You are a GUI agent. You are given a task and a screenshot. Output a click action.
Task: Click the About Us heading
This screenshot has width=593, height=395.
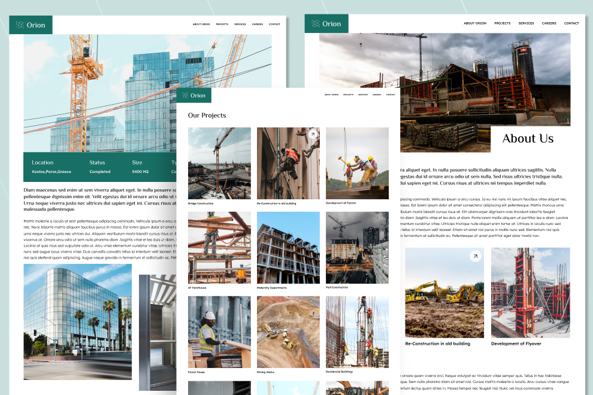tap(528, 139)
